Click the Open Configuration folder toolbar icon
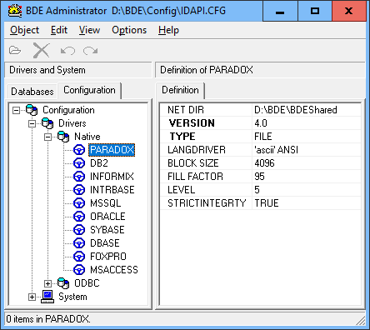370x330 pixels. (15, 51)
